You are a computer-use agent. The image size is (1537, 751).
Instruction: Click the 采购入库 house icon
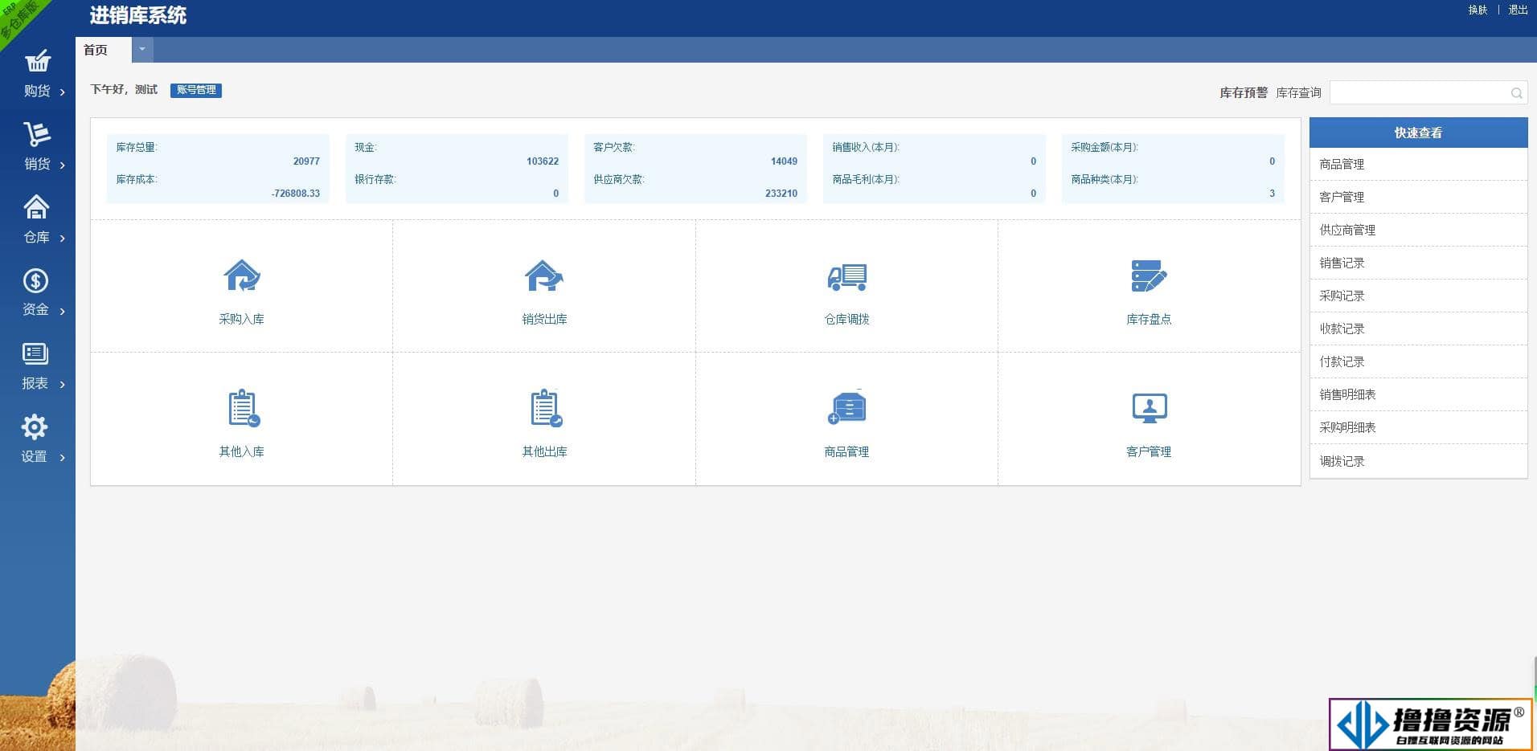tap(242, 276)
